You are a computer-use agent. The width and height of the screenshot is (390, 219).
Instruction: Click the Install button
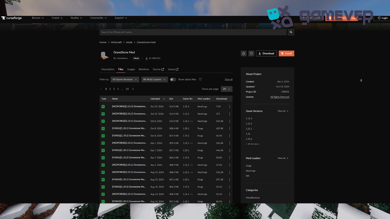(286, 53)
